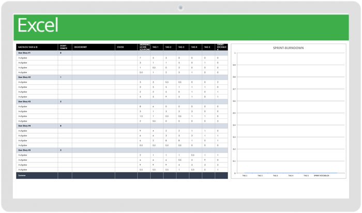
Task: Click story points cell of User Story #4
Action: (65, 126)
